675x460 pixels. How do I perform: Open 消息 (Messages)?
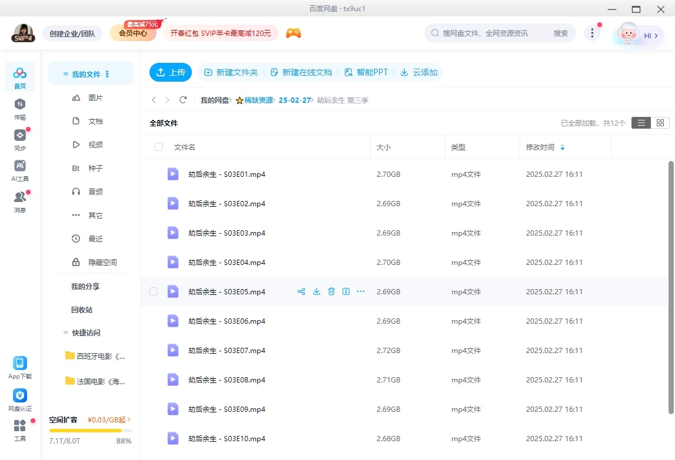click(x=19, y=200)
